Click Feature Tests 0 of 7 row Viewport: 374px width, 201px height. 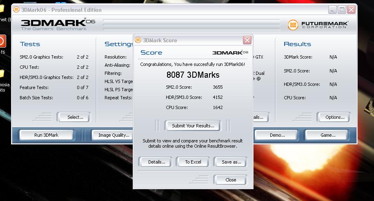point(54,87)
